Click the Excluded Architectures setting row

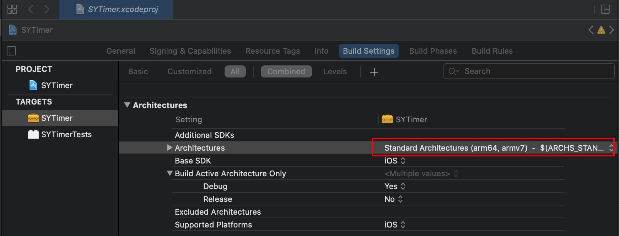click(368, 212)
